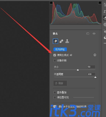Click the 移去 panel title
The image size is (106, 117).
tap(55, 34)
